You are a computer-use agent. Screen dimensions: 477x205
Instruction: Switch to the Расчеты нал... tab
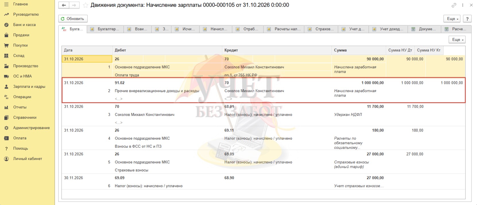[284, 29]
